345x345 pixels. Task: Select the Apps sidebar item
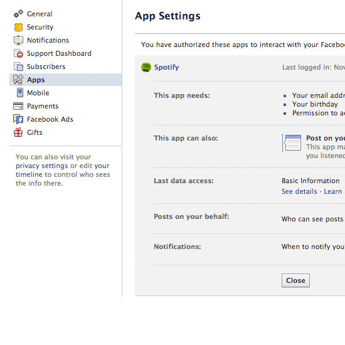[x=66, y=80]
